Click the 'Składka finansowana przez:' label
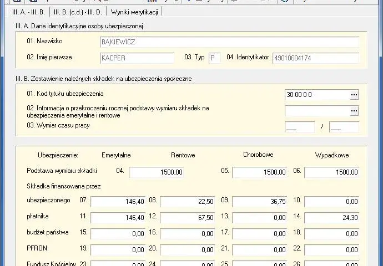This screenshot has width=383, height=266. pos(64,187)
